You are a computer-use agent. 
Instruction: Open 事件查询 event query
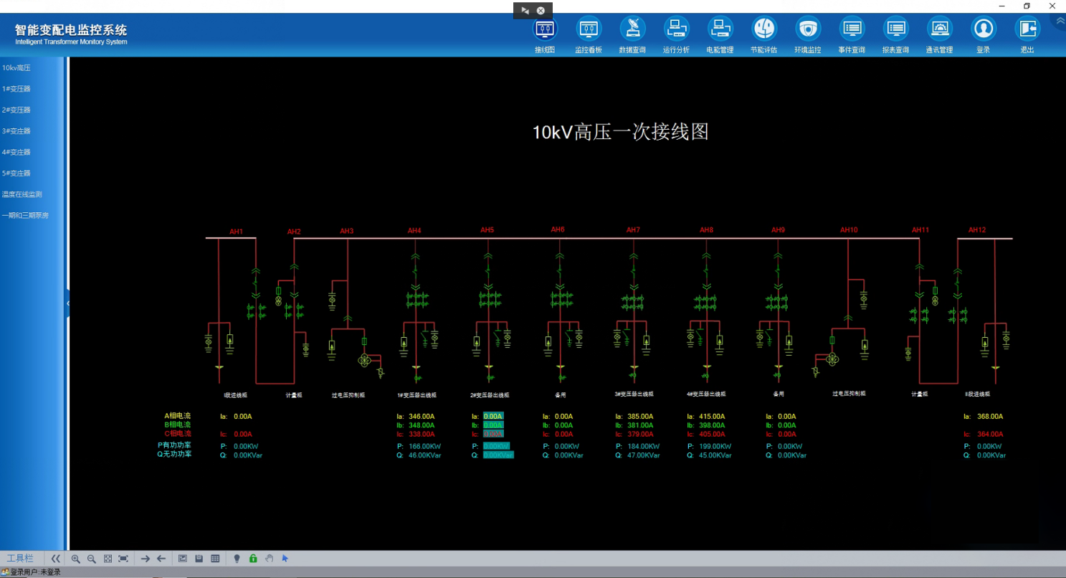(852, 35)
